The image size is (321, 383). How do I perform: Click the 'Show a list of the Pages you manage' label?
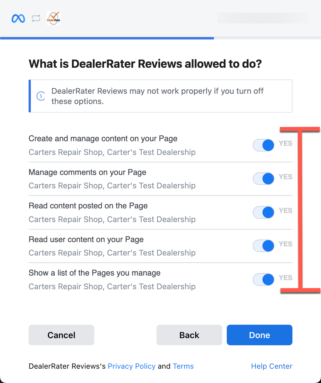[x=95, y=273]
